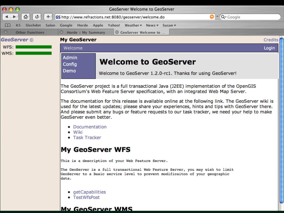Open the Yahoo! bookmark

[114, 25]
